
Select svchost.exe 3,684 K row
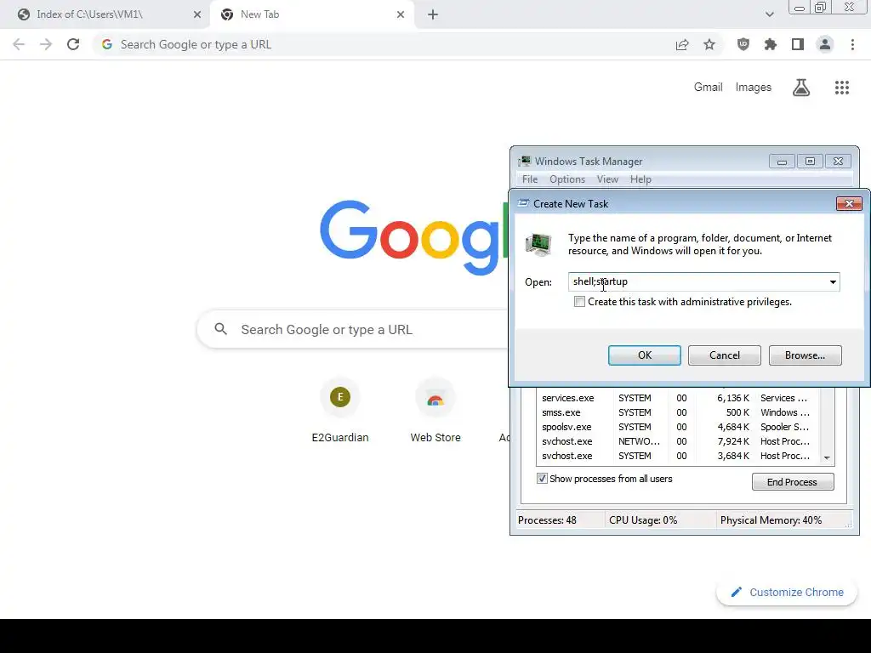click(x=678, y=456)
